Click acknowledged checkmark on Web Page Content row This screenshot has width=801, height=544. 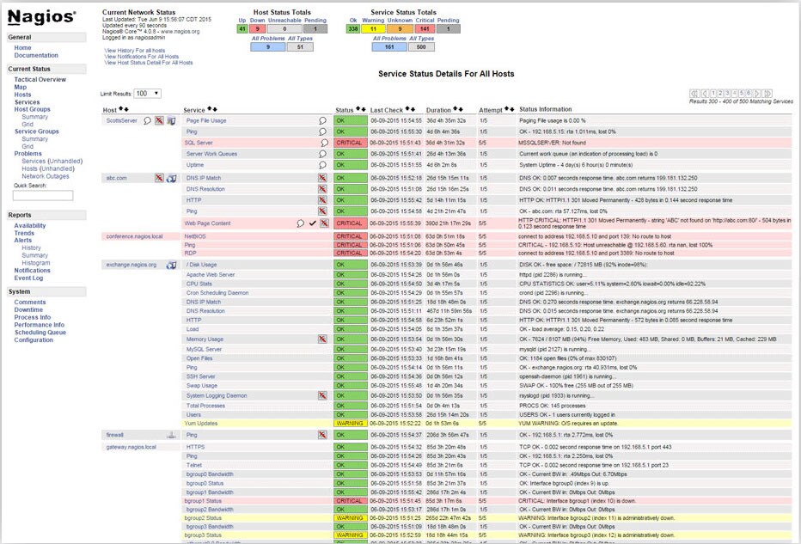tap(313, 223)
